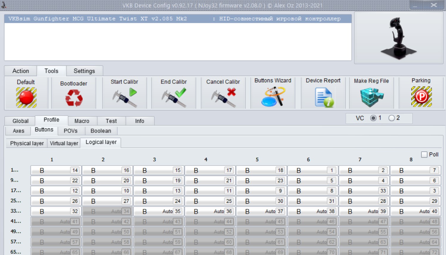
Task: Switch to the Global tab
Action: coord(20,121)
